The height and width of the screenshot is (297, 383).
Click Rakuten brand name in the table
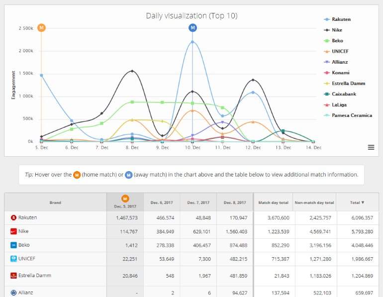pyautogui.click(x=27, y=217)
